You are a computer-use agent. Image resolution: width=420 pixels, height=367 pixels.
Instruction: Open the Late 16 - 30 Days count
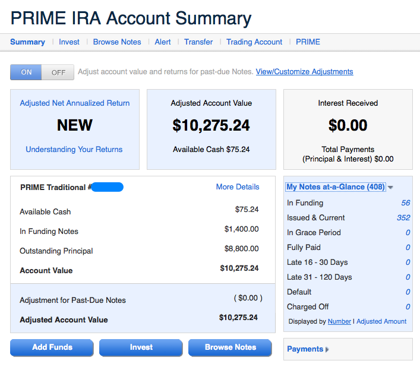pyautogui.click(x=408, y=262)
